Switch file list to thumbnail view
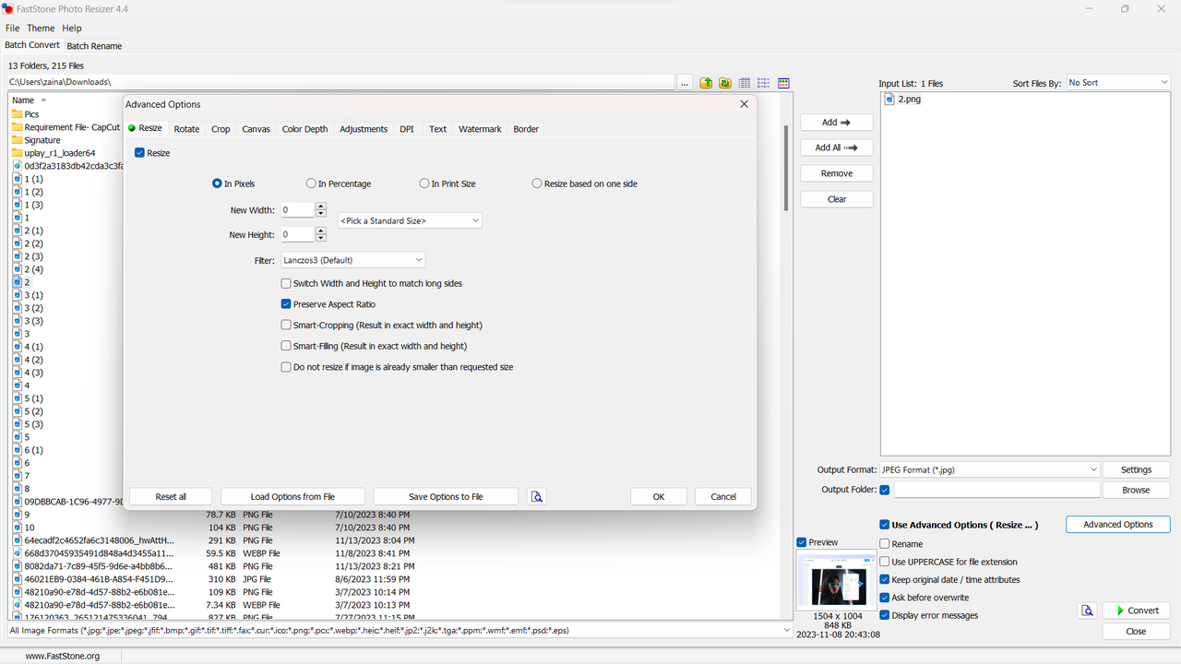 point(783,83)
